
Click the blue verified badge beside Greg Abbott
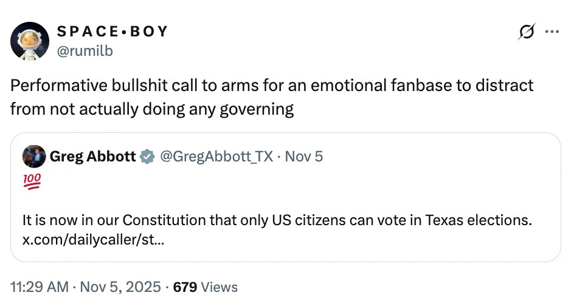tap(147, 157)
